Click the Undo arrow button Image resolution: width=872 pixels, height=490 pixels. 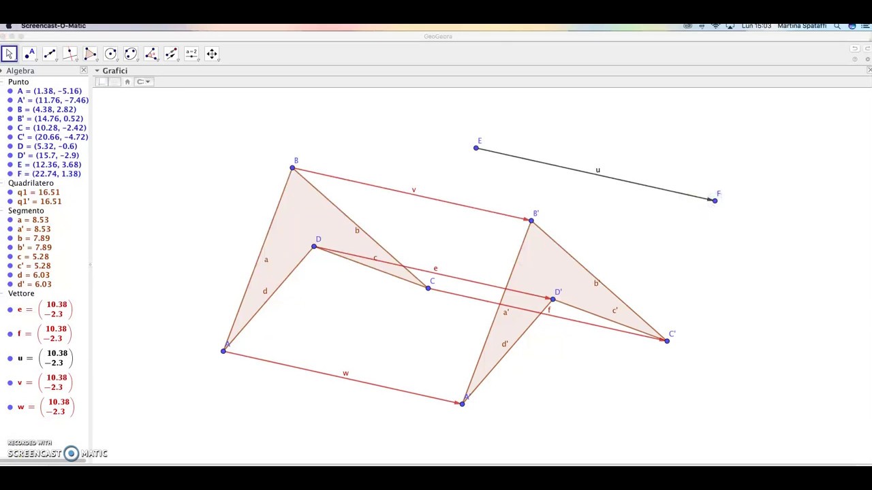pos(854,49)
